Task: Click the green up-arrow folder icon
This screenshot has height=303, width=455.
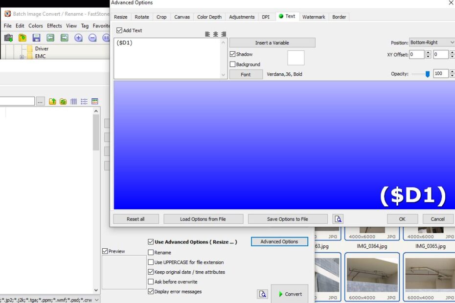Action: pyautogui.click(x=52, y=101)
